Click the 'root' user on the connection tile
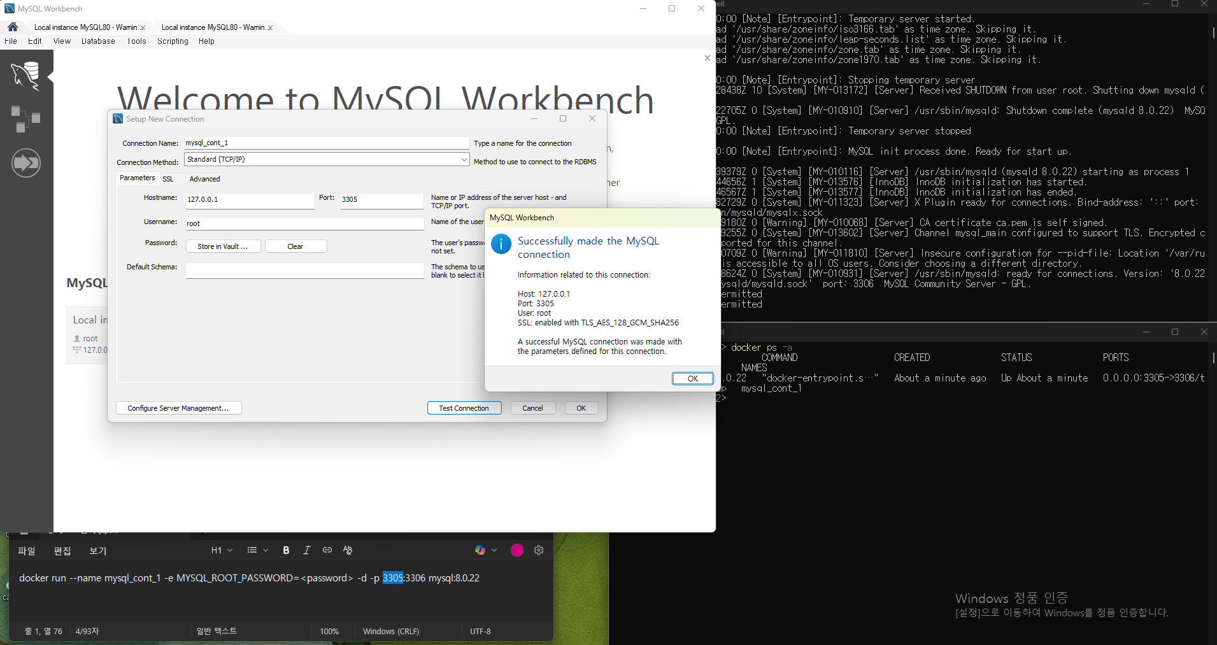The width and height of the screenshot is (1217, 645). [90, 339]
